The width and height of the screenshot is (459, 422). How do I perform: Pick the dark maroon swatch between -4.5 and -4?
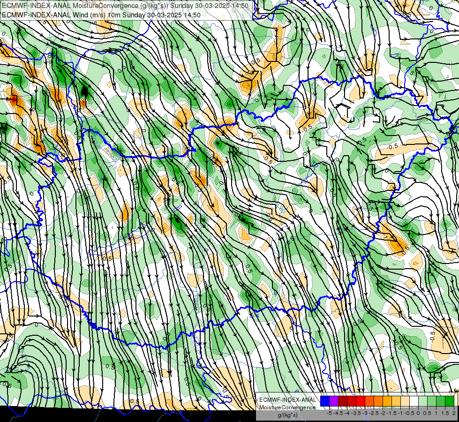click(x=343, y=401)
